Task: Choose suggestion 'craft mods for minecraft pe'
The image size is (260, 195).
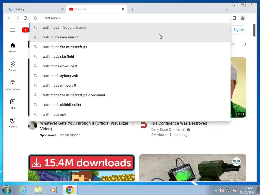Action: tap(130, 47)
